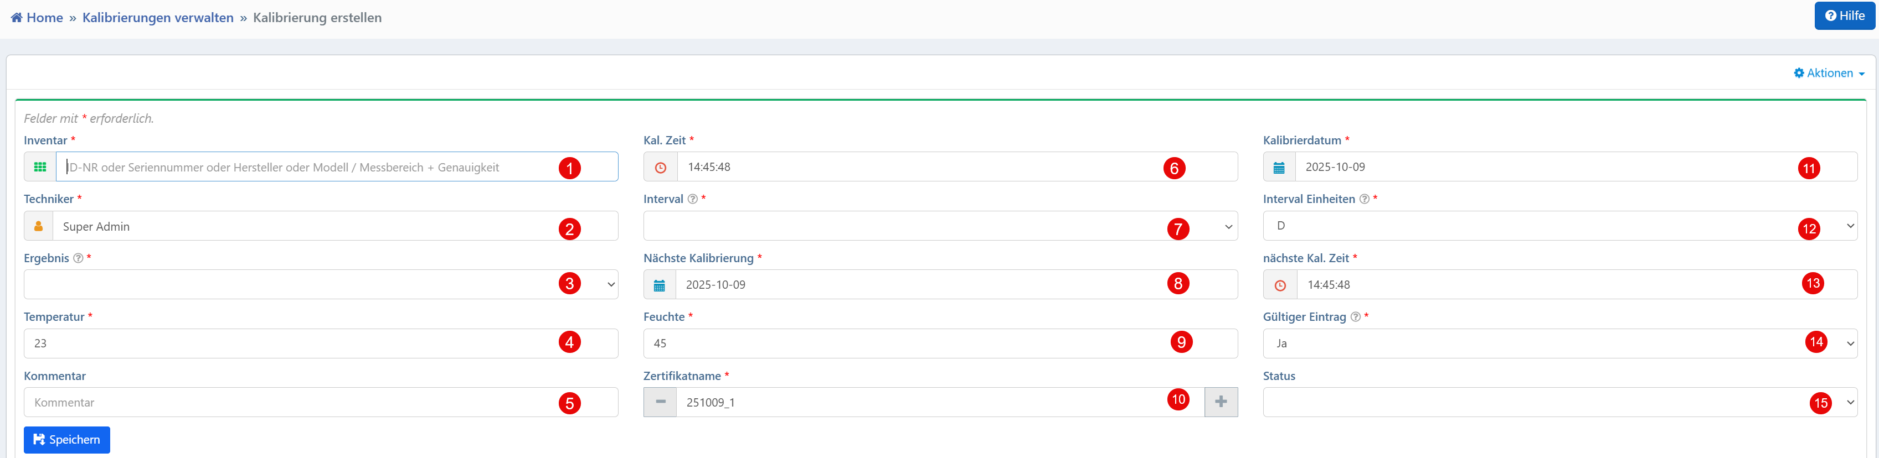Image resolution: width=1879 pixels, height=458 pixels.
Task: Click the help icon next to Interval Einheiten
Action: point(1363,199)
